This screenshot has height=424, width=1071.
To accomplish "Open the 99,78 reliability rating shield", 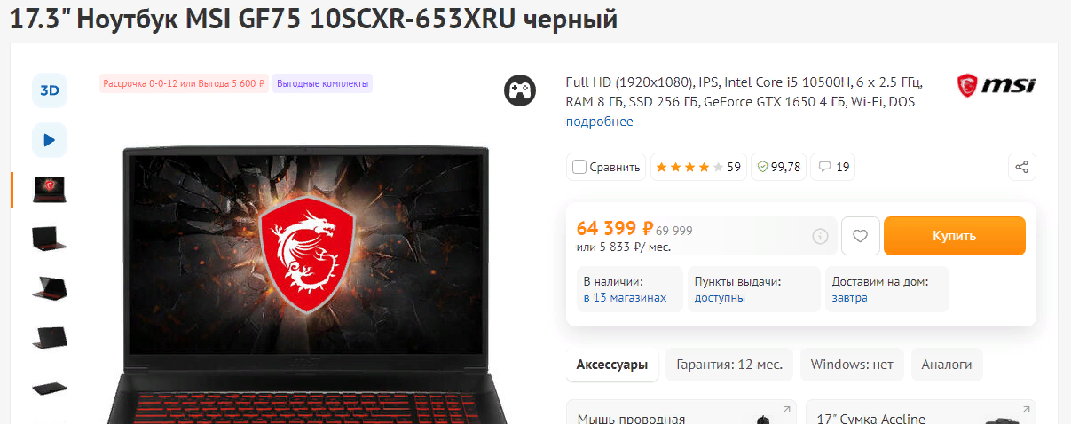I will point(778,167).
